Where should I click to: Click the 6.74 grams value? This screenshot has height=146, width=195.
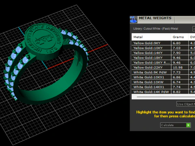coord(177,82)
